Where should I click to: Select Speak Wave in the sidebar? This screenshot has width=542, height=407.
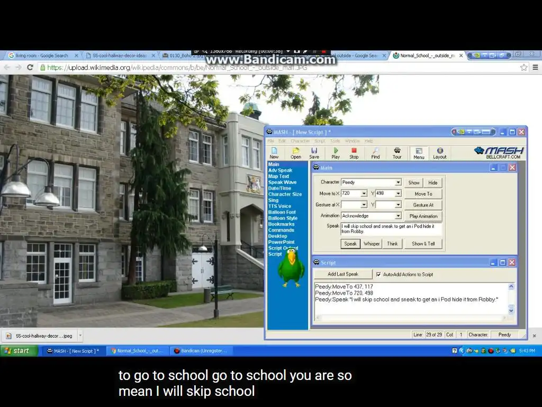click(282, 182)
